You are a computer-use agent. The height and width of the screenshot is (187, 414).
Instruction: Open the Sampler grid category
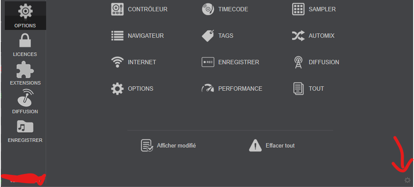tap(314, 9)
